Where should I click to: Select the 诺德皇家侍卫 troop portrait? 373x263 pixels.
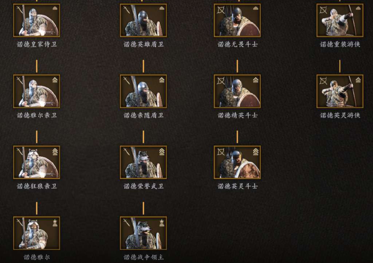point(36,20)
